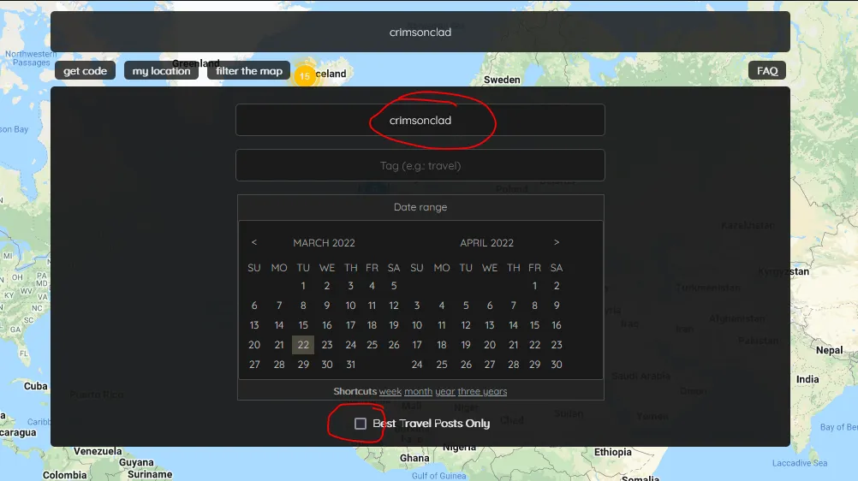
Task: Pick April 14 in the calendar
Action: click(x=513, y=325)
